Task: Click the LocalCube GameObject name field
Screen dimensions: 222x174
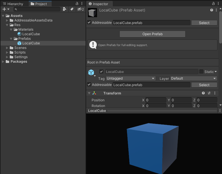Action: [151, 72]
